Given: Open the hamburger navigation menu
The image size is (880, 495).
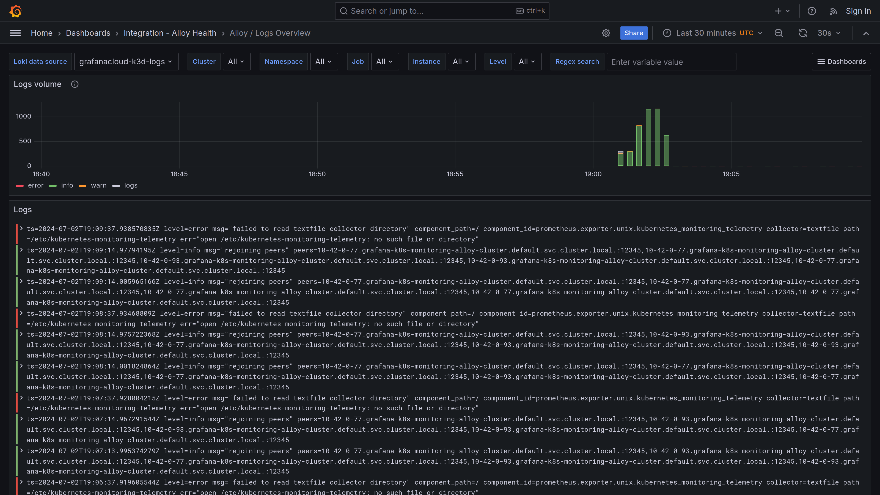Looking at the screenshot, I should pos(15,33).
